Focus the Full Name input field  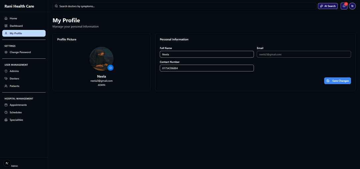[207, 54]
